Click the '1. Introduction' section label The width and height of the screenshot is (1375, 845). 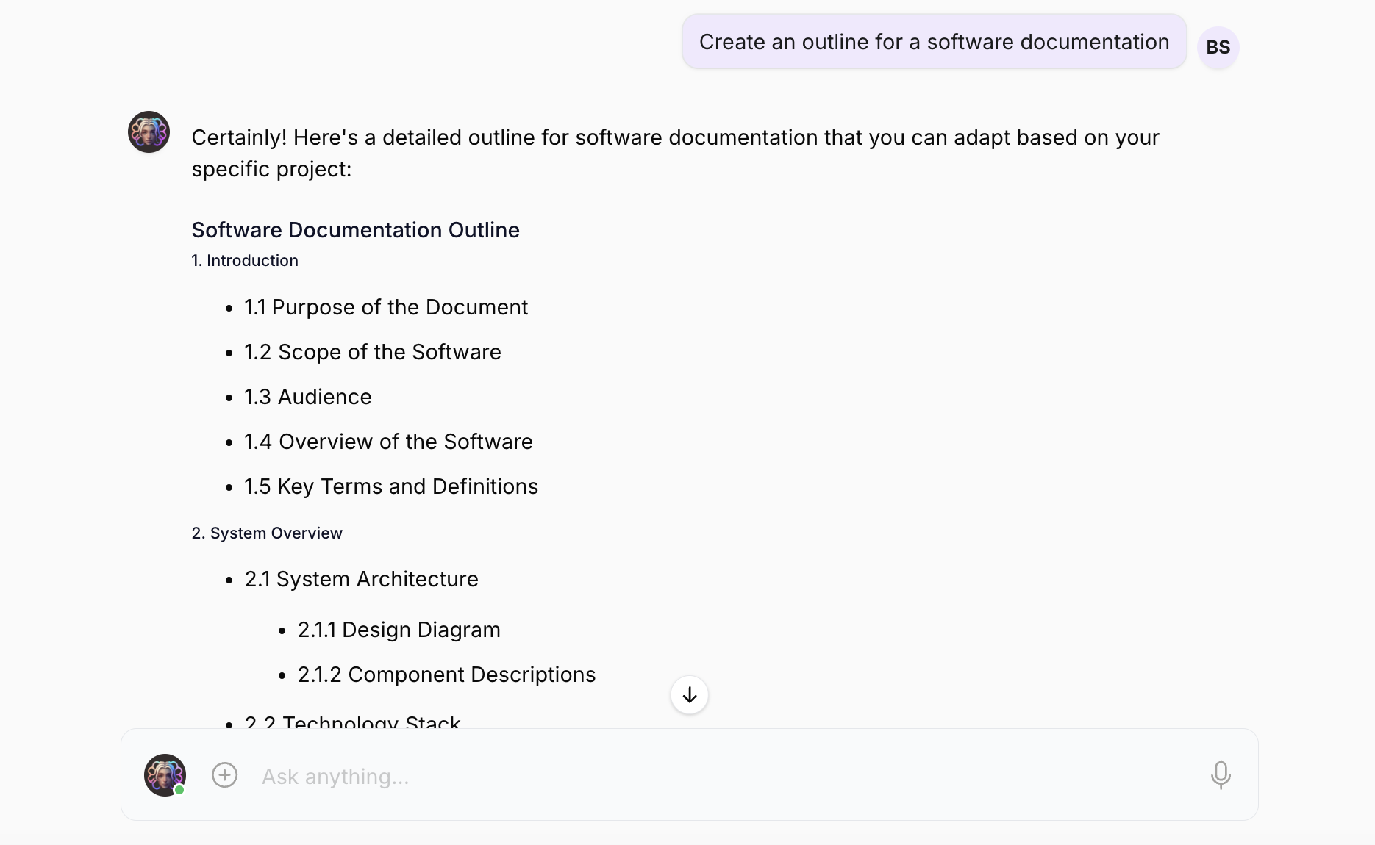(245, 261)
